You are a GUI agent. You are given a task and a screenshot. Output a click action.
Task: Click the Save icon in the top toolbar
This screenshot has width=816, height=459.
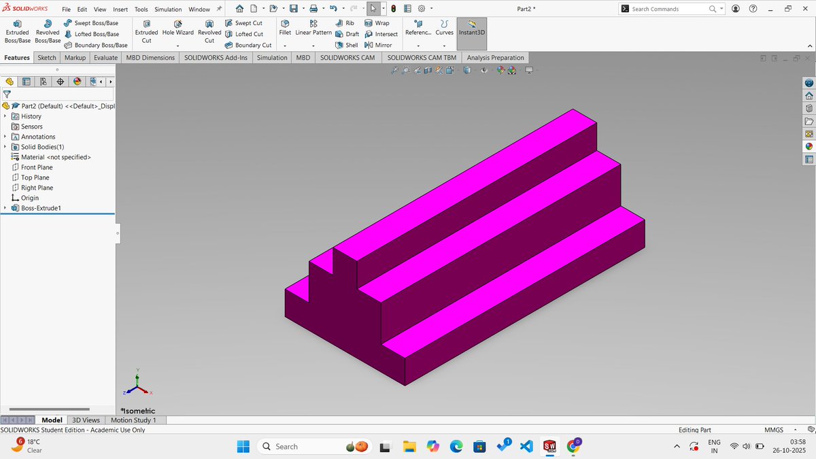click(x=293, y=9)
